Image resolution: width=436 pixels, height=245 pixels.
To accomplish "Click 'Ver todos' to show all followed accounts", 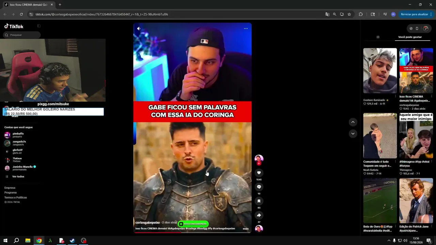I will (x=18, y=177).
